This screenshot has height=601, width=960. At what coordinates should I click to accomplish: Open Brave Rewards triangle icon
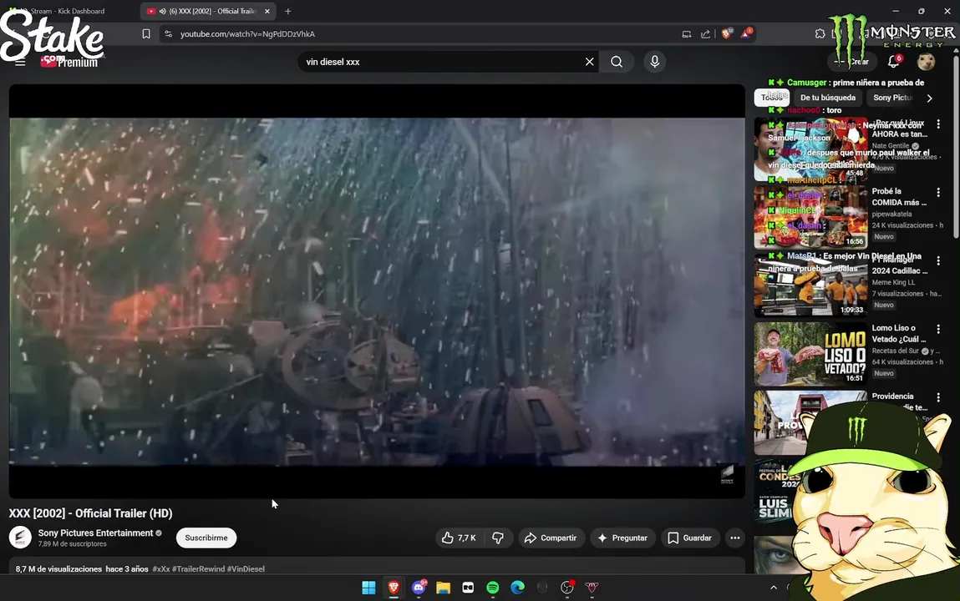tap(746, 33)
